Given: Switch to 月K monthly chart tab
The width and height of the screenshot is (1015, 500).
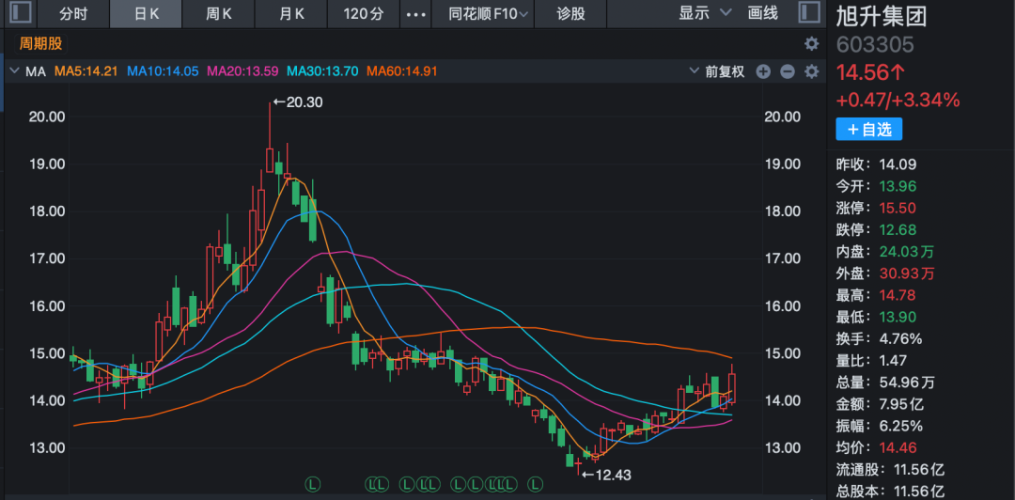Looking at the screenshot, I should pos(292,14).
